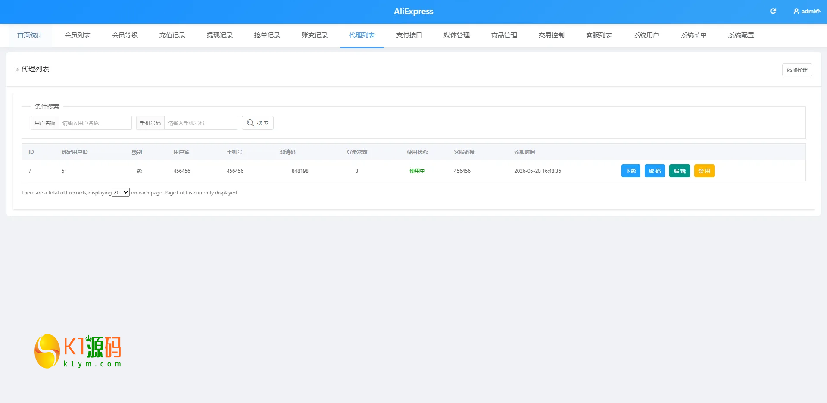Open the 系统菜单 tab
This screenshot has height=403, width=827.
point(694,35)
